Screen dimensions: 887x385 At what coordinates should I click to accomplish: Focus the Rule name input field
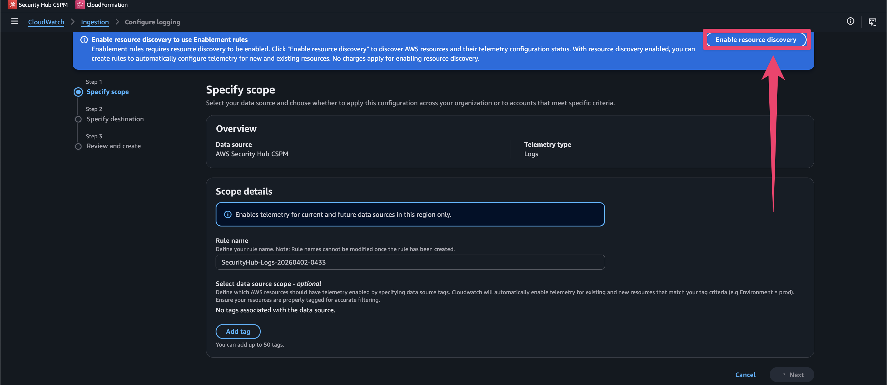pyautogui.click(x=410, y=262)
